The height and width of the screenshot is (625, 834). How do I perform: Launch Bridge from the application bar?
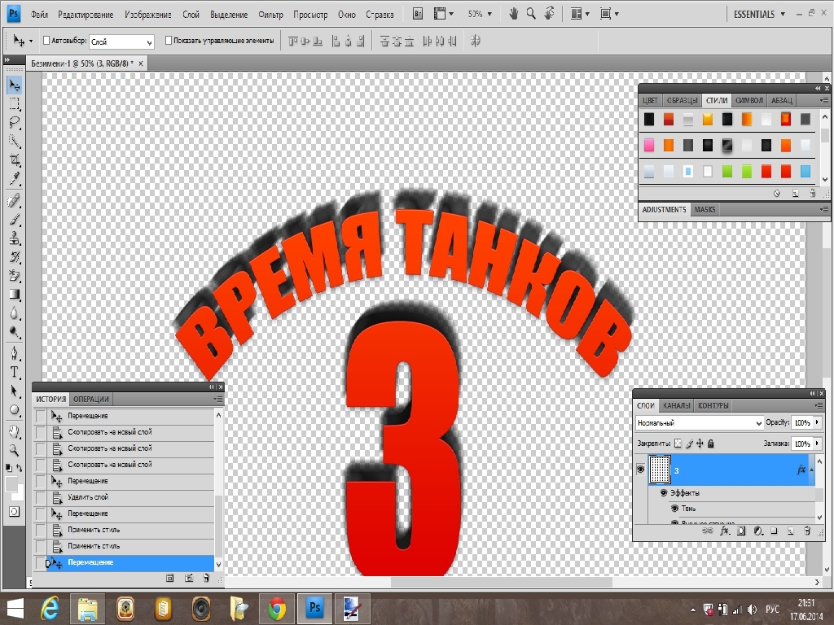click(x=418, y=14)
